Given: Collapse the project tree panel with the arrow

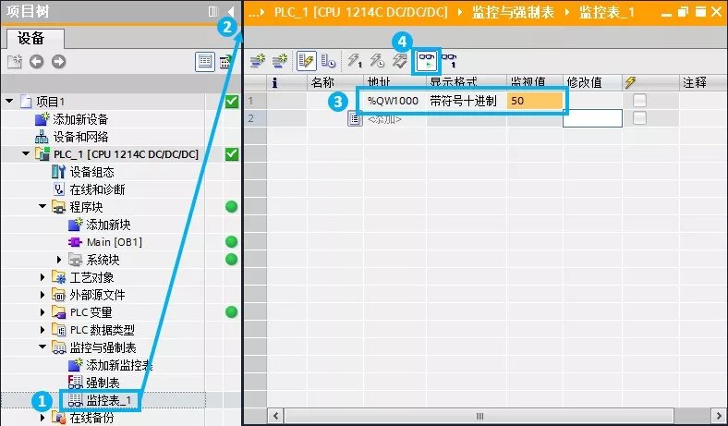Looking at the screenshot, I should coord(230,11).
